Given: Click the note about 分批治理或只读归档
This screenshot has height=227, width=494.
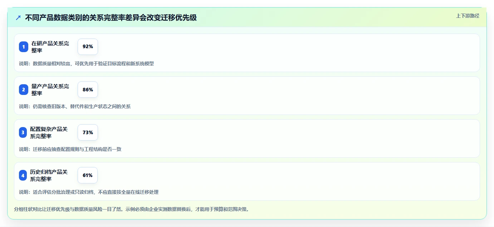Looking at the screenshot, I should click(x=89, y=192).
